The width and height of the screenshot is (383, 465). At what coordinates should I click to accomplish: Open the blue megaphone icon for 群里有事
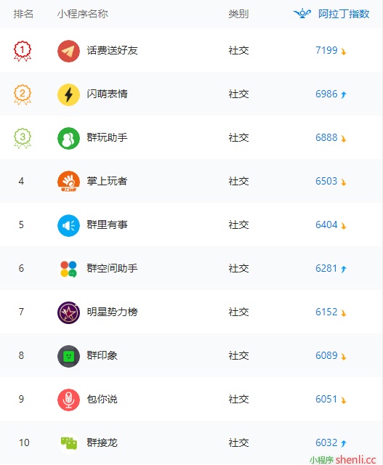point(68,225)
